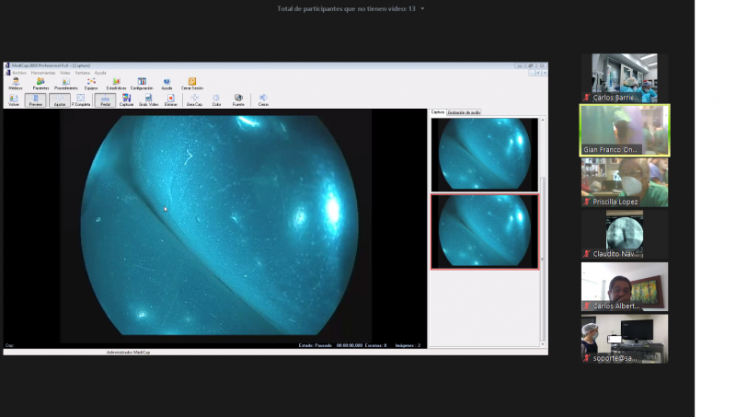Open the Archivo menu
The width and height of the screenshot is (736, 417).
(x=19, y=73)
